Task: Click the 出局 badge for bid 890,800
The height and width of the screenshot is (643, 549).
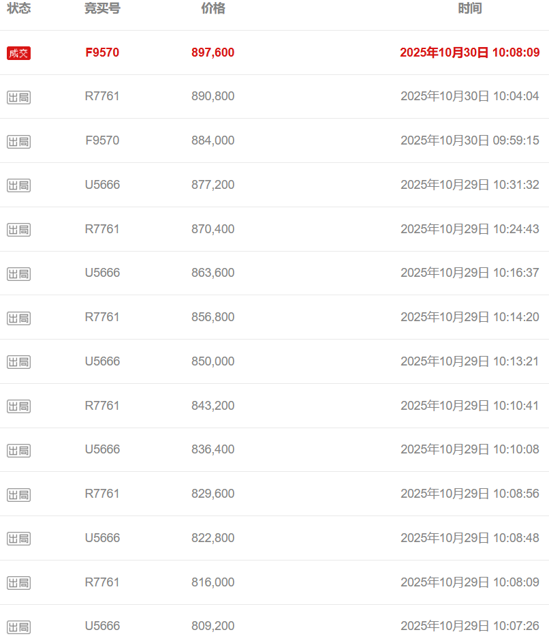Action: [x=18, y=98]
